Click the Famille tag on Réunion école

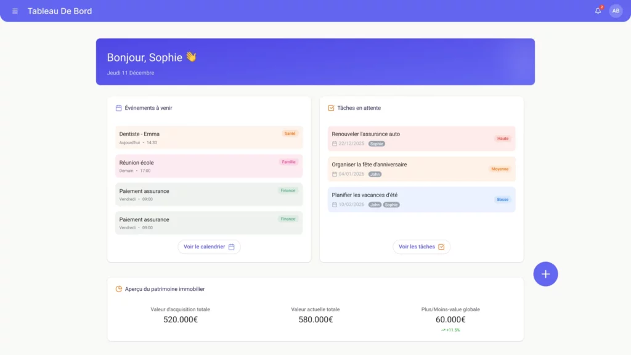coord(288,162)
